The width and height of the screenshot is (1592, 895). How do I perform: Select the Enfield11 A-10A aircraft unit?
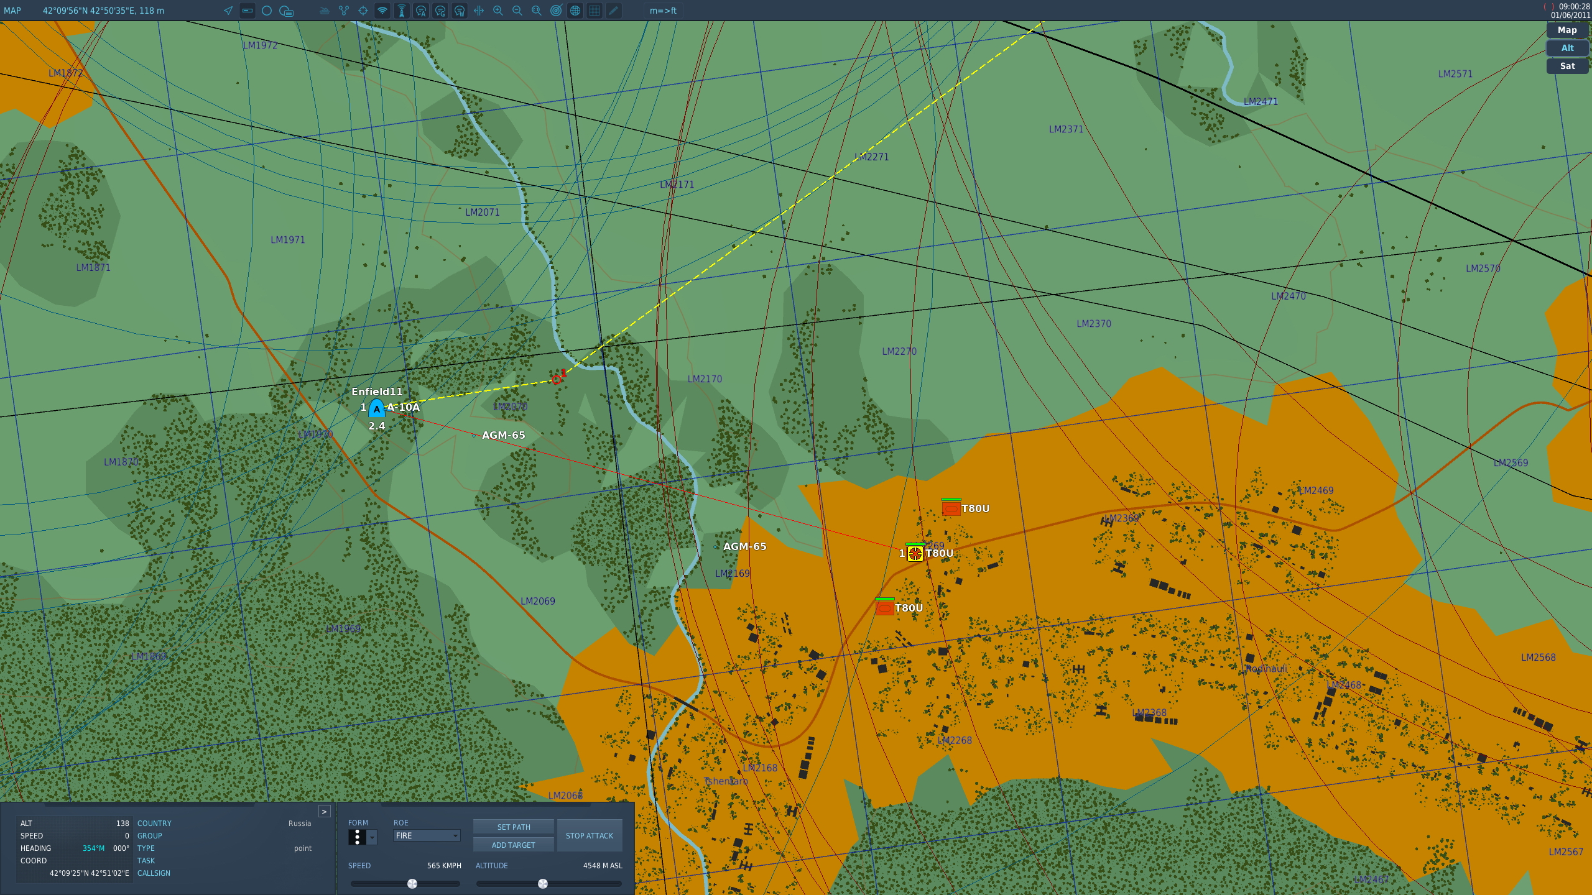(x=376, y=409)
